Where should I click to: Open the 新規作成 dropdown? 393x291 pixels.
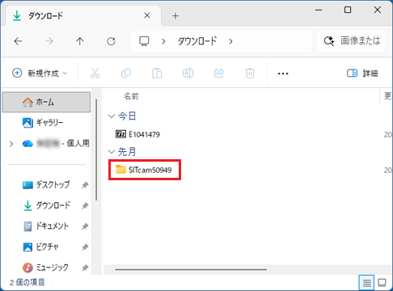40,73
